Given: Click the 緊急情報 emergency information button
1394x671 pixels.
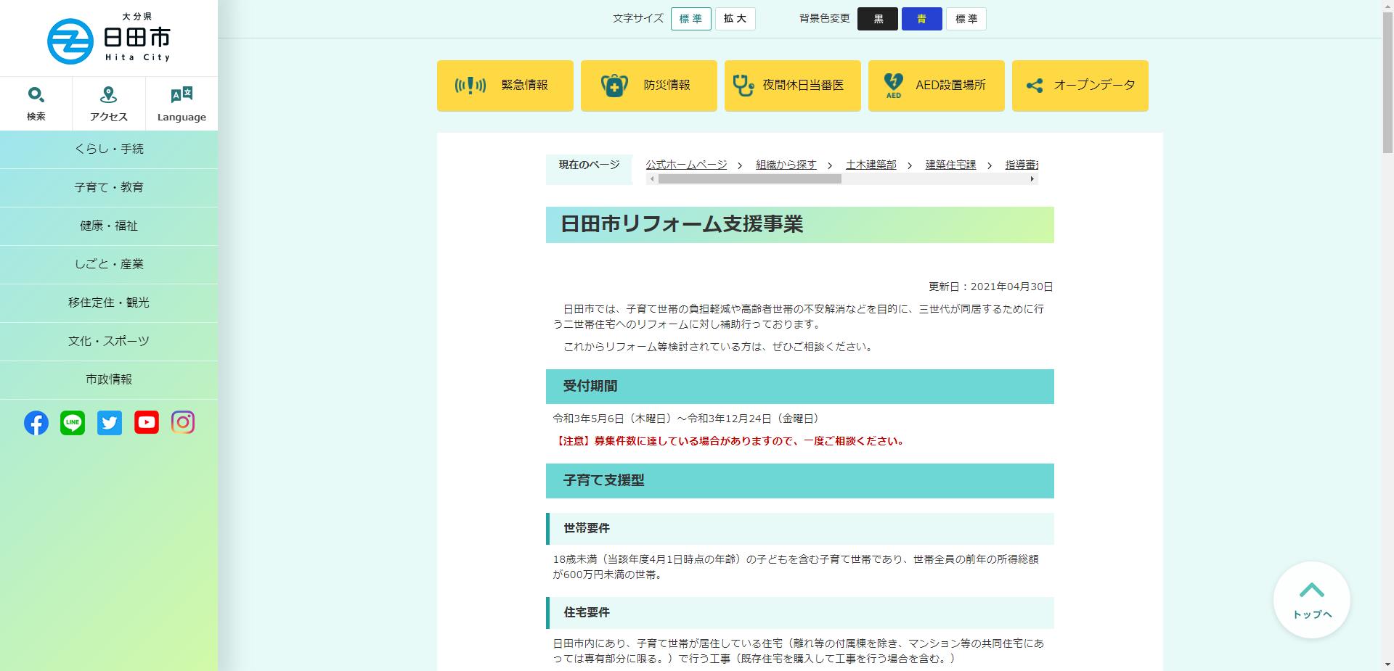Looking at the screenshot, I should 504,85.
